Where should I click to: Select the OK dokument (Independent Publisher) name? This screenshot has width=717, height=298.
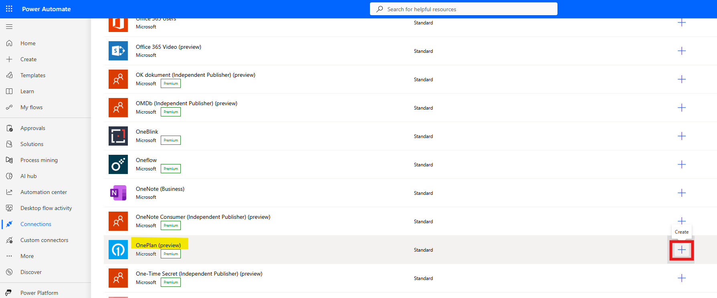coord(196,75)
